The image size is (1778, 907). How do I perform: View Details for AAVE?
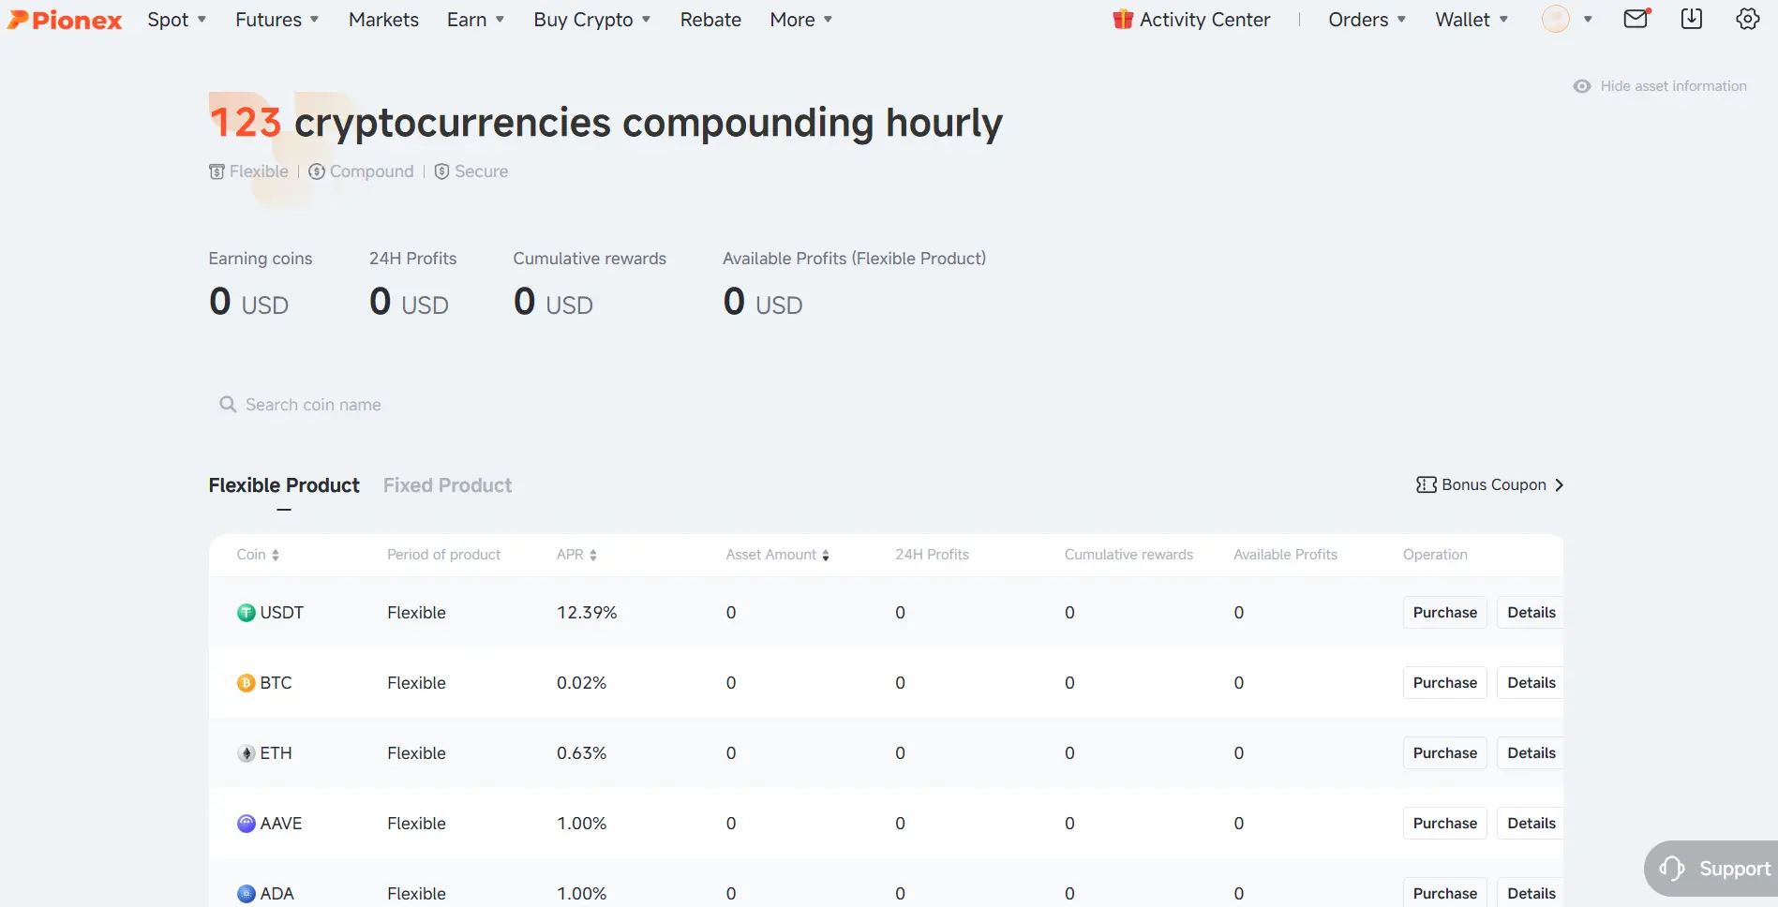[1531, 824]
